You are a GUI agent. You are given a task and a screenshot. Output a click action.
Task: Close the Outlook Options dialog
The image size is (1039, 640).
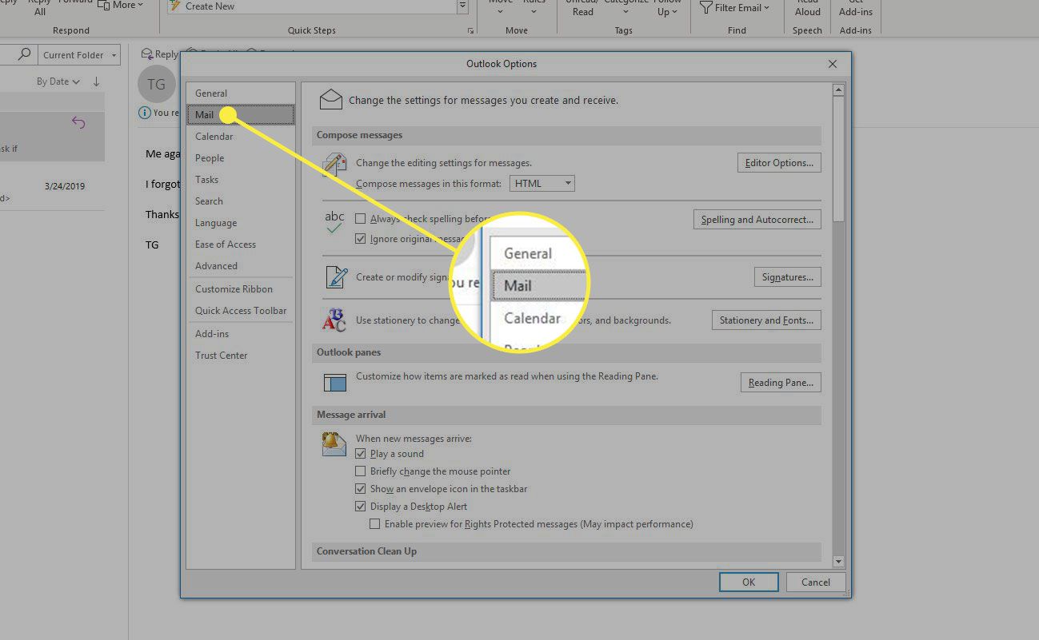click(x=833, y=64)
